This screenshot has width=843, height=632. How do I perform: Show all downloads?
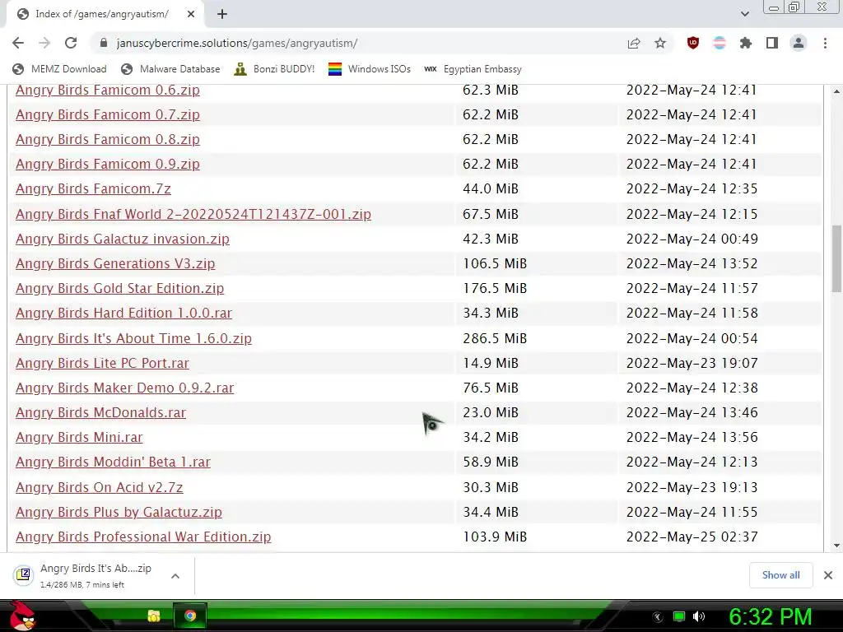(x=780, y=575)
